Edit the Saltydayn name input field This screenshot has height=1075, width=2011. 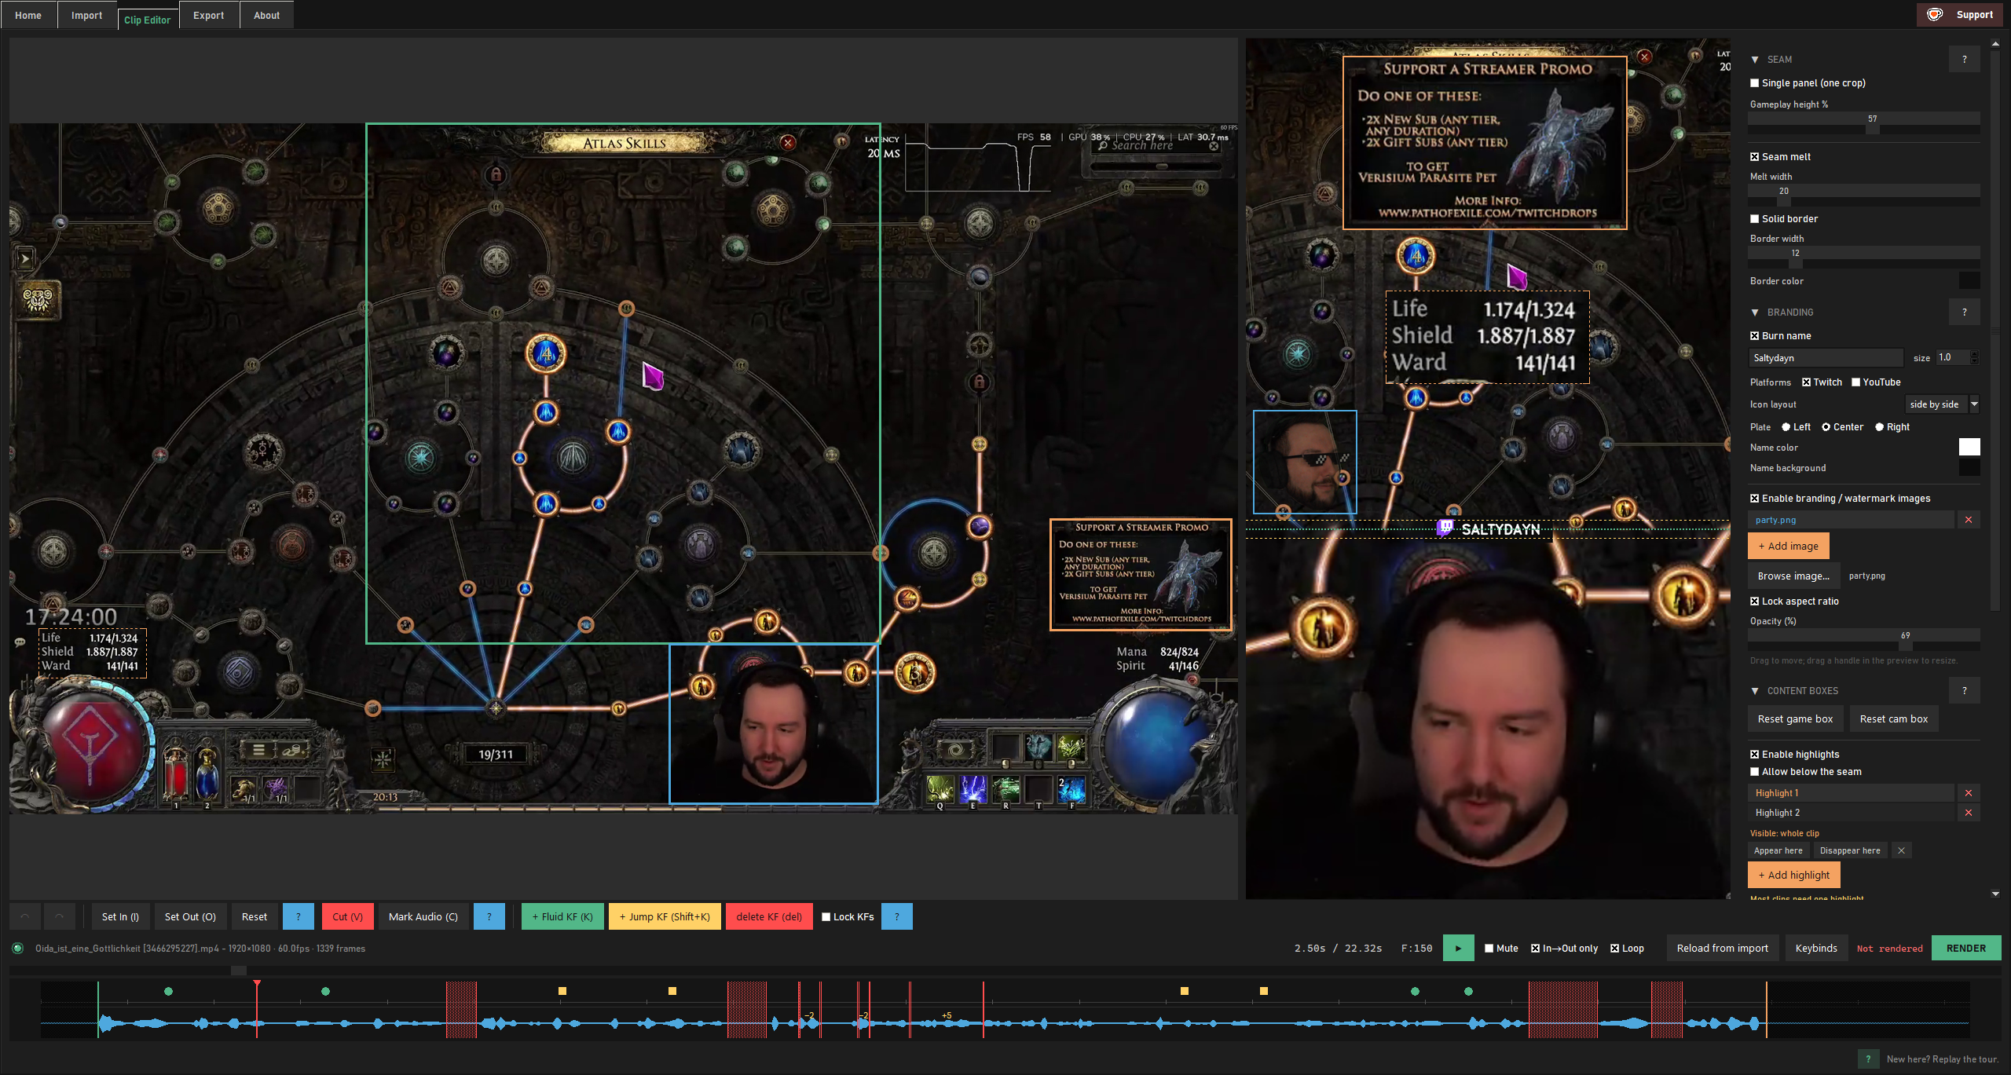tap(1826, 358)
